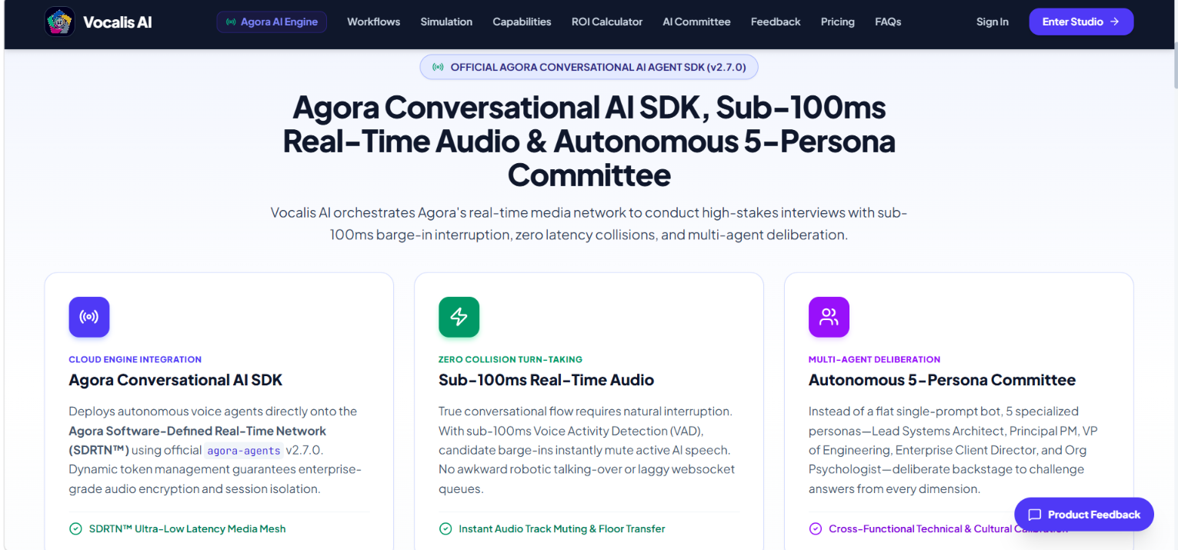Click the purple people icon on Committee card

pos(829,317)
